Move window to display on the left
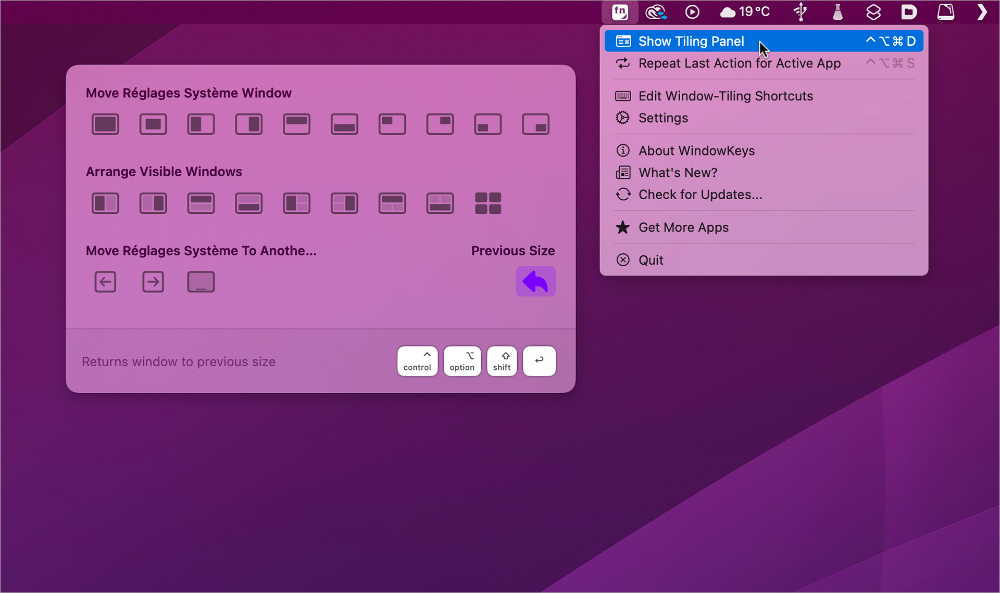1000x593 pixels. tap(105, 282)
